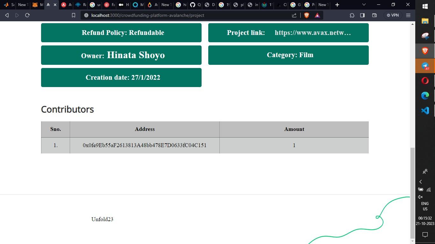
Task: Select the active Brave taskbar icon
Action: point(425,51)
